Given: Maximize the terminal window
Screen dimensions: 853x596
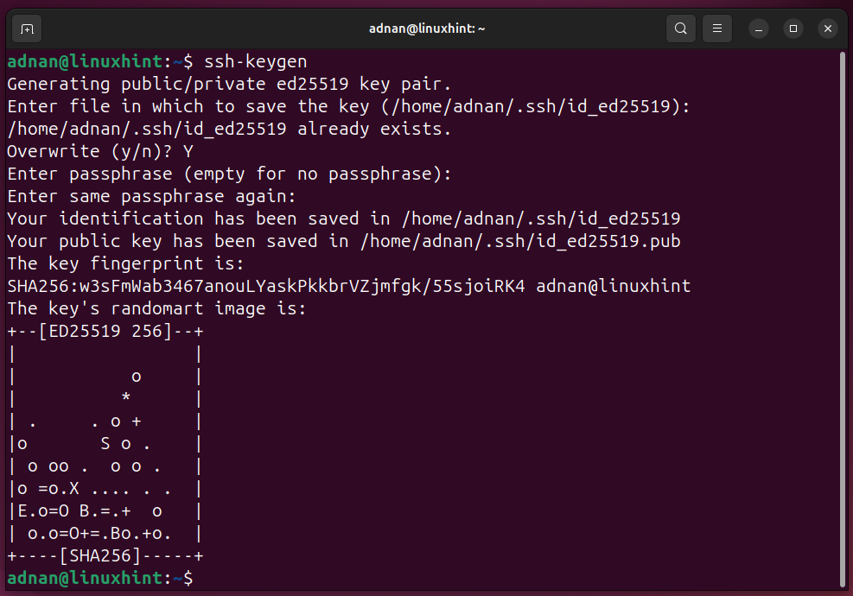Looking at the screenshot, I should coord(793,28).
